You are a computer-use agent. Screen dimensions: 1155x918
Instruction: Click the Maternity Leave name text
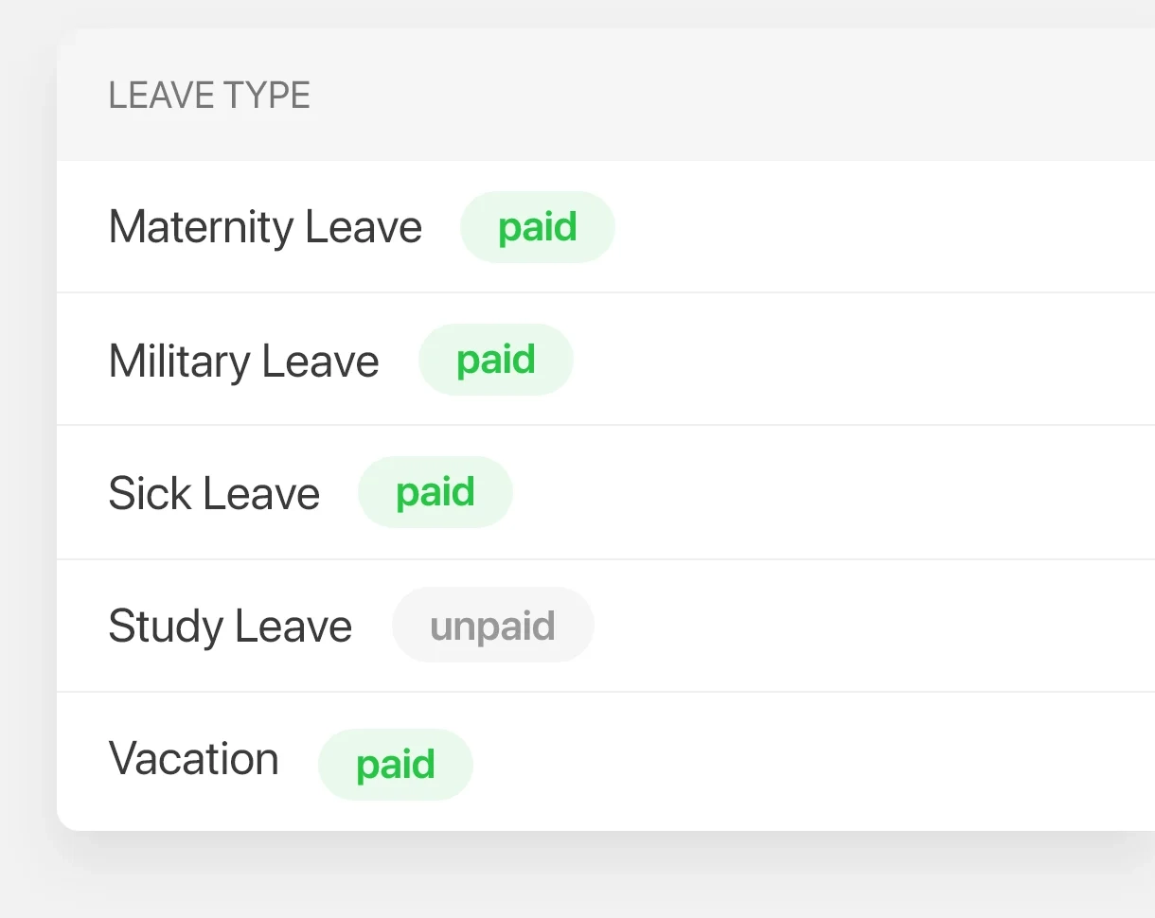(265, 227)
